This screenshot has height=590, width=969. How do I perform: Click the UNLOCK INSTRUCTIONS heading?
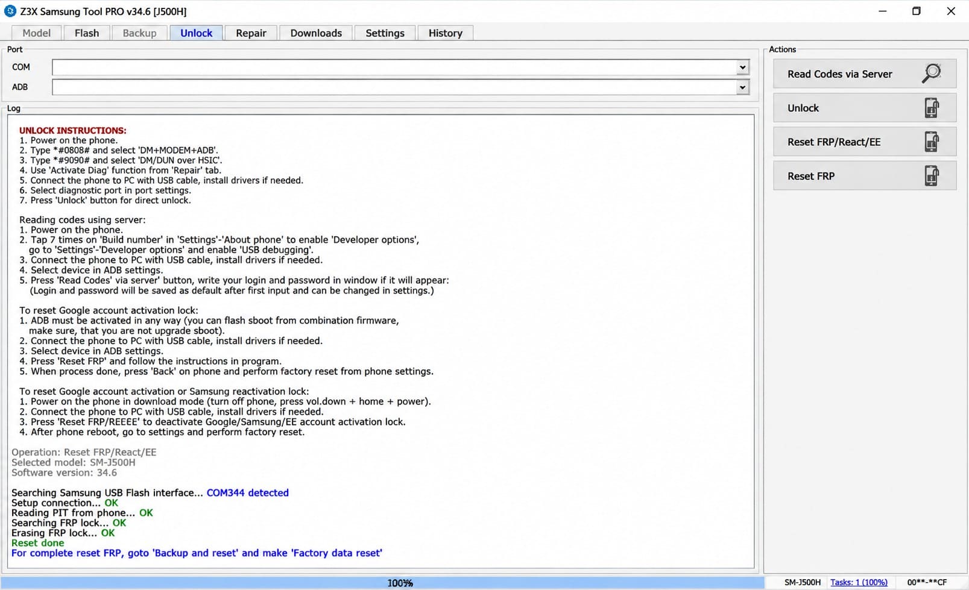click(73, 130)
